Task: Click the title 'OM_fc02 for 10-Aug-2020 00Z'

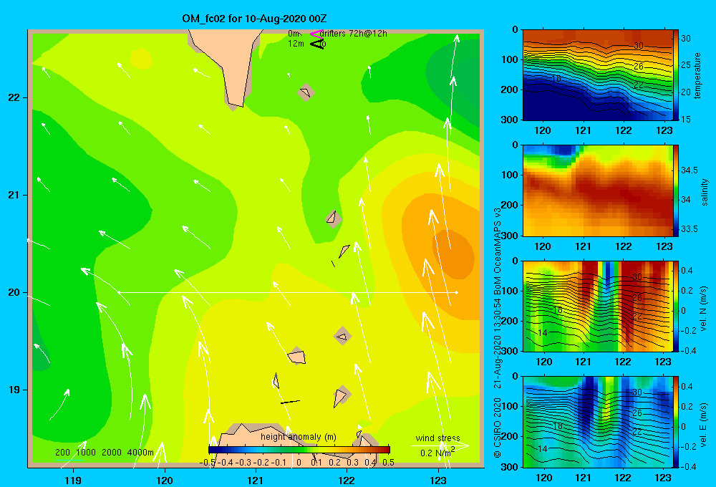Action: pos(254,19)
